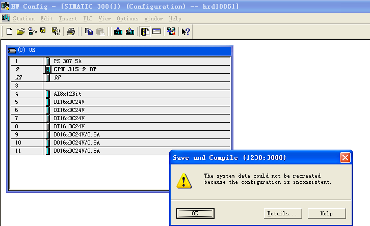The image size is (370, 226).
Task: Select empty slot 3 row
Action: pyautogui.click(x=120, y=86)
